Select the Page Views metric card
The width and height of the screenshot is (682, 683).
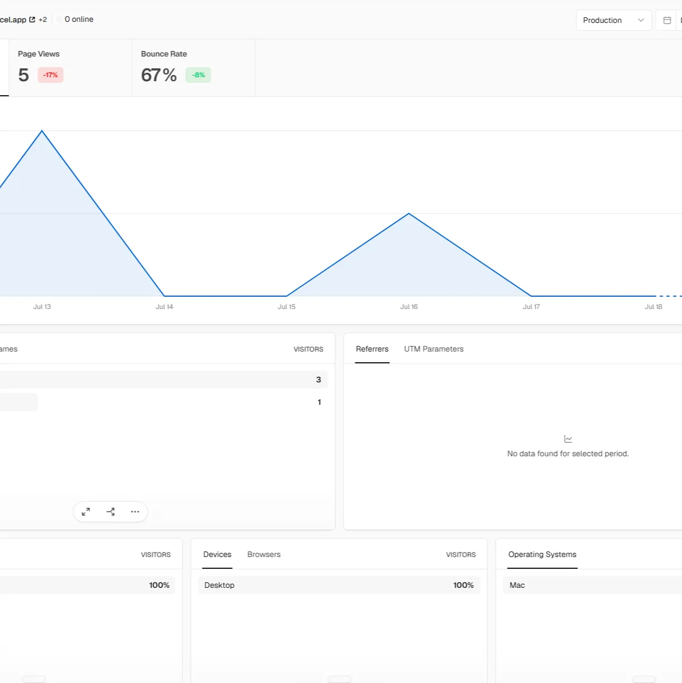pos(70,68)
